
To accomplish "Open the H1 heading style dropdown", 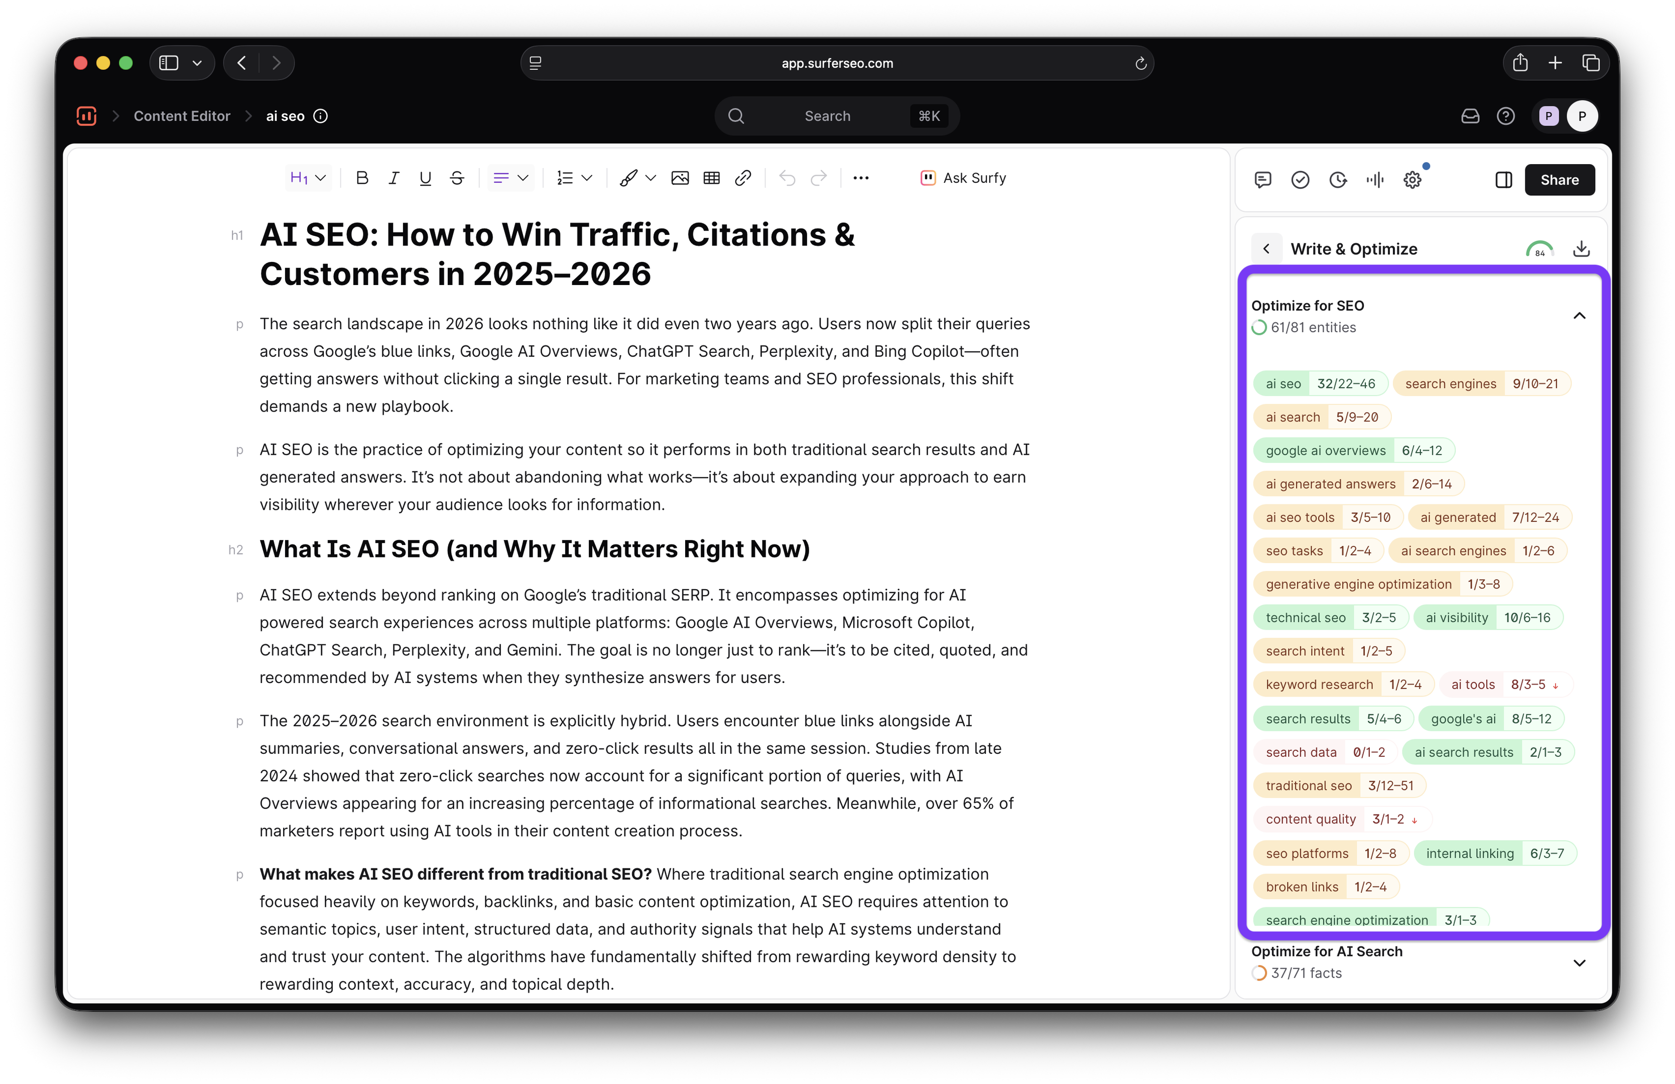I will point(308,178).
